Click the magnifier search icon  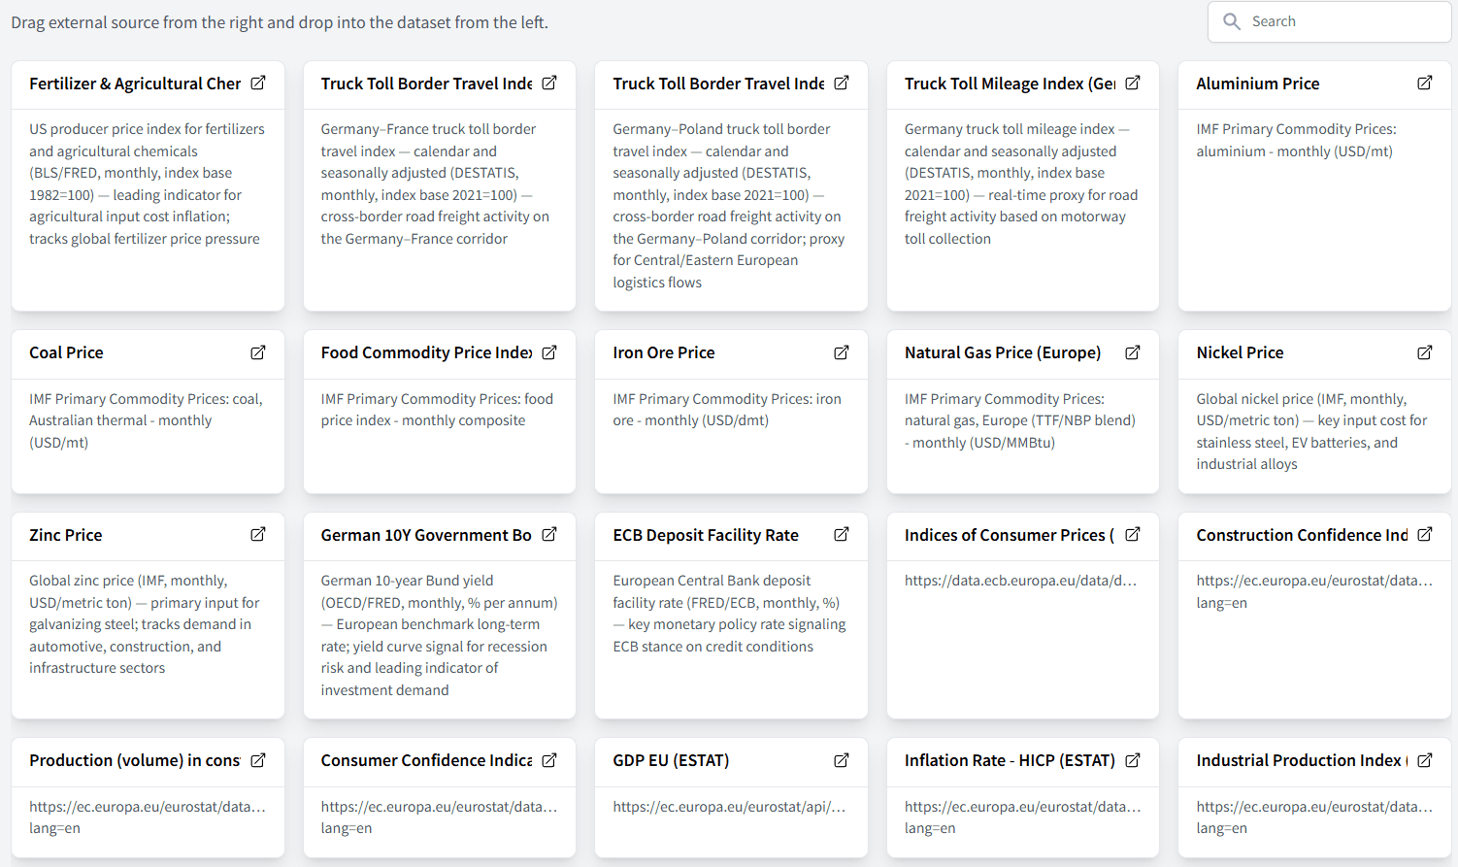pos(1232,21)
